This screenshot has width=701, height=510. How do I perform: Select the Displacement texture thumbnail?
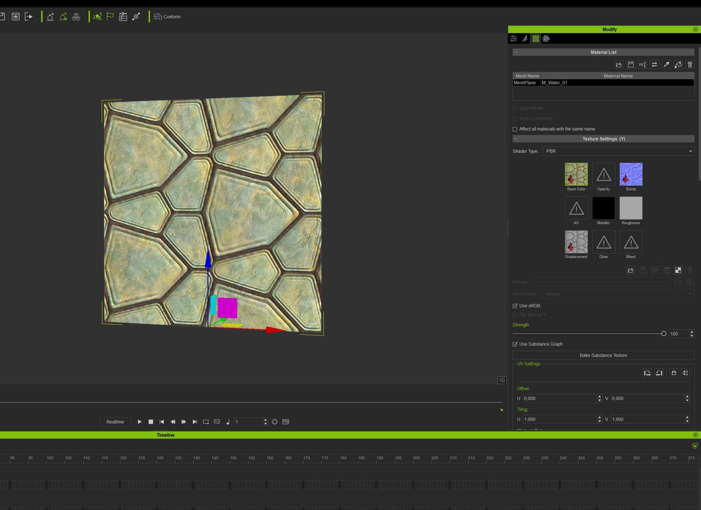click(576, 242)
